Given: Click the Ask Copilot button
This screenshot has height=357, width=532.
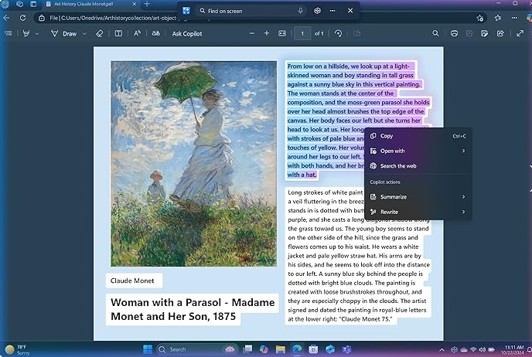Looking at the screenshot, I should tap(187, 33).
